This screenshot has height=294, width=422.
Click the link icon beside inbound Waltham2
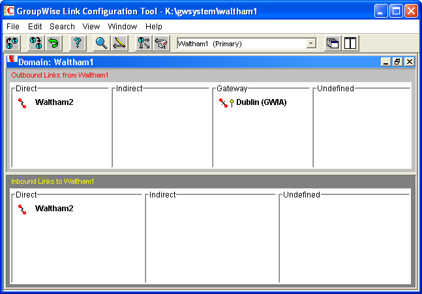22,209
